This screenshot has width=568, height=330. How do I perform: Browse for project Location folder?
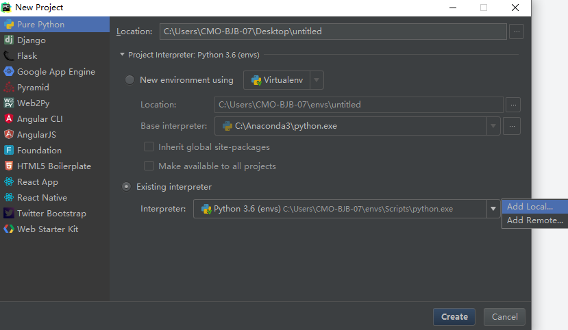pos(517,32)
